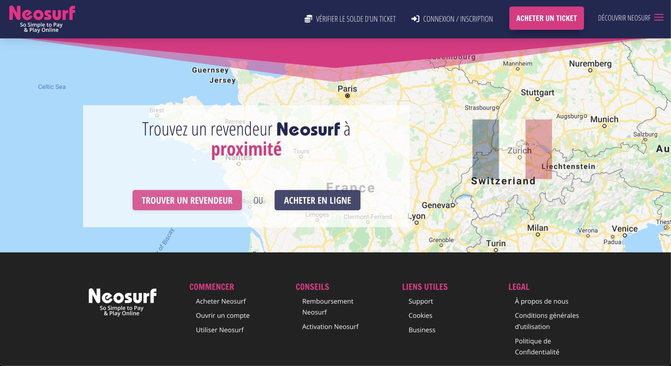Click the Guernsey label on the map
This screenshot has width=671, height=366.
click(x=210, y=70)
